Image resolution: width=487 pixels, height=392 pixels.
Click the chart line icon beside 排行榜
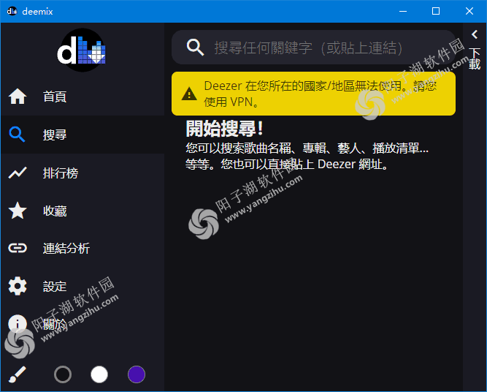pyautogui.click(x=18, y=173)
